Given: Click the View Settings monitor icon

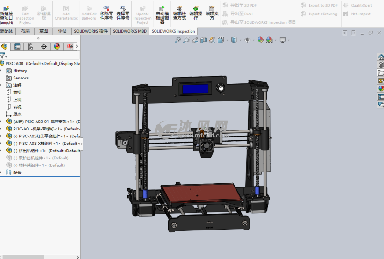Looking at the screenshot, I should coord(282,40).
